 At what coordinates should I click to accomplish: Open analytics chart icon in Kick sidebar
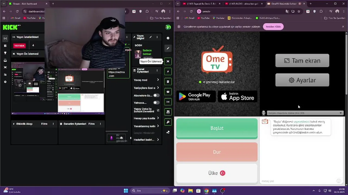pos(5,46)
